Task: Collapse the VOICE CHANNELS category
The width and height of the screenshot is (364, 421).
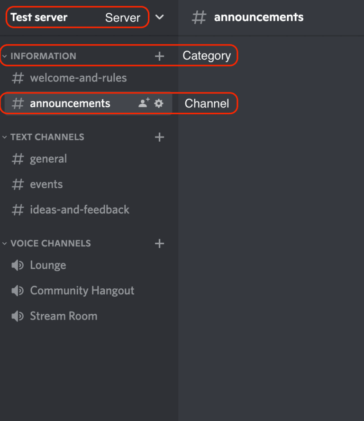Action: point(5,243)
